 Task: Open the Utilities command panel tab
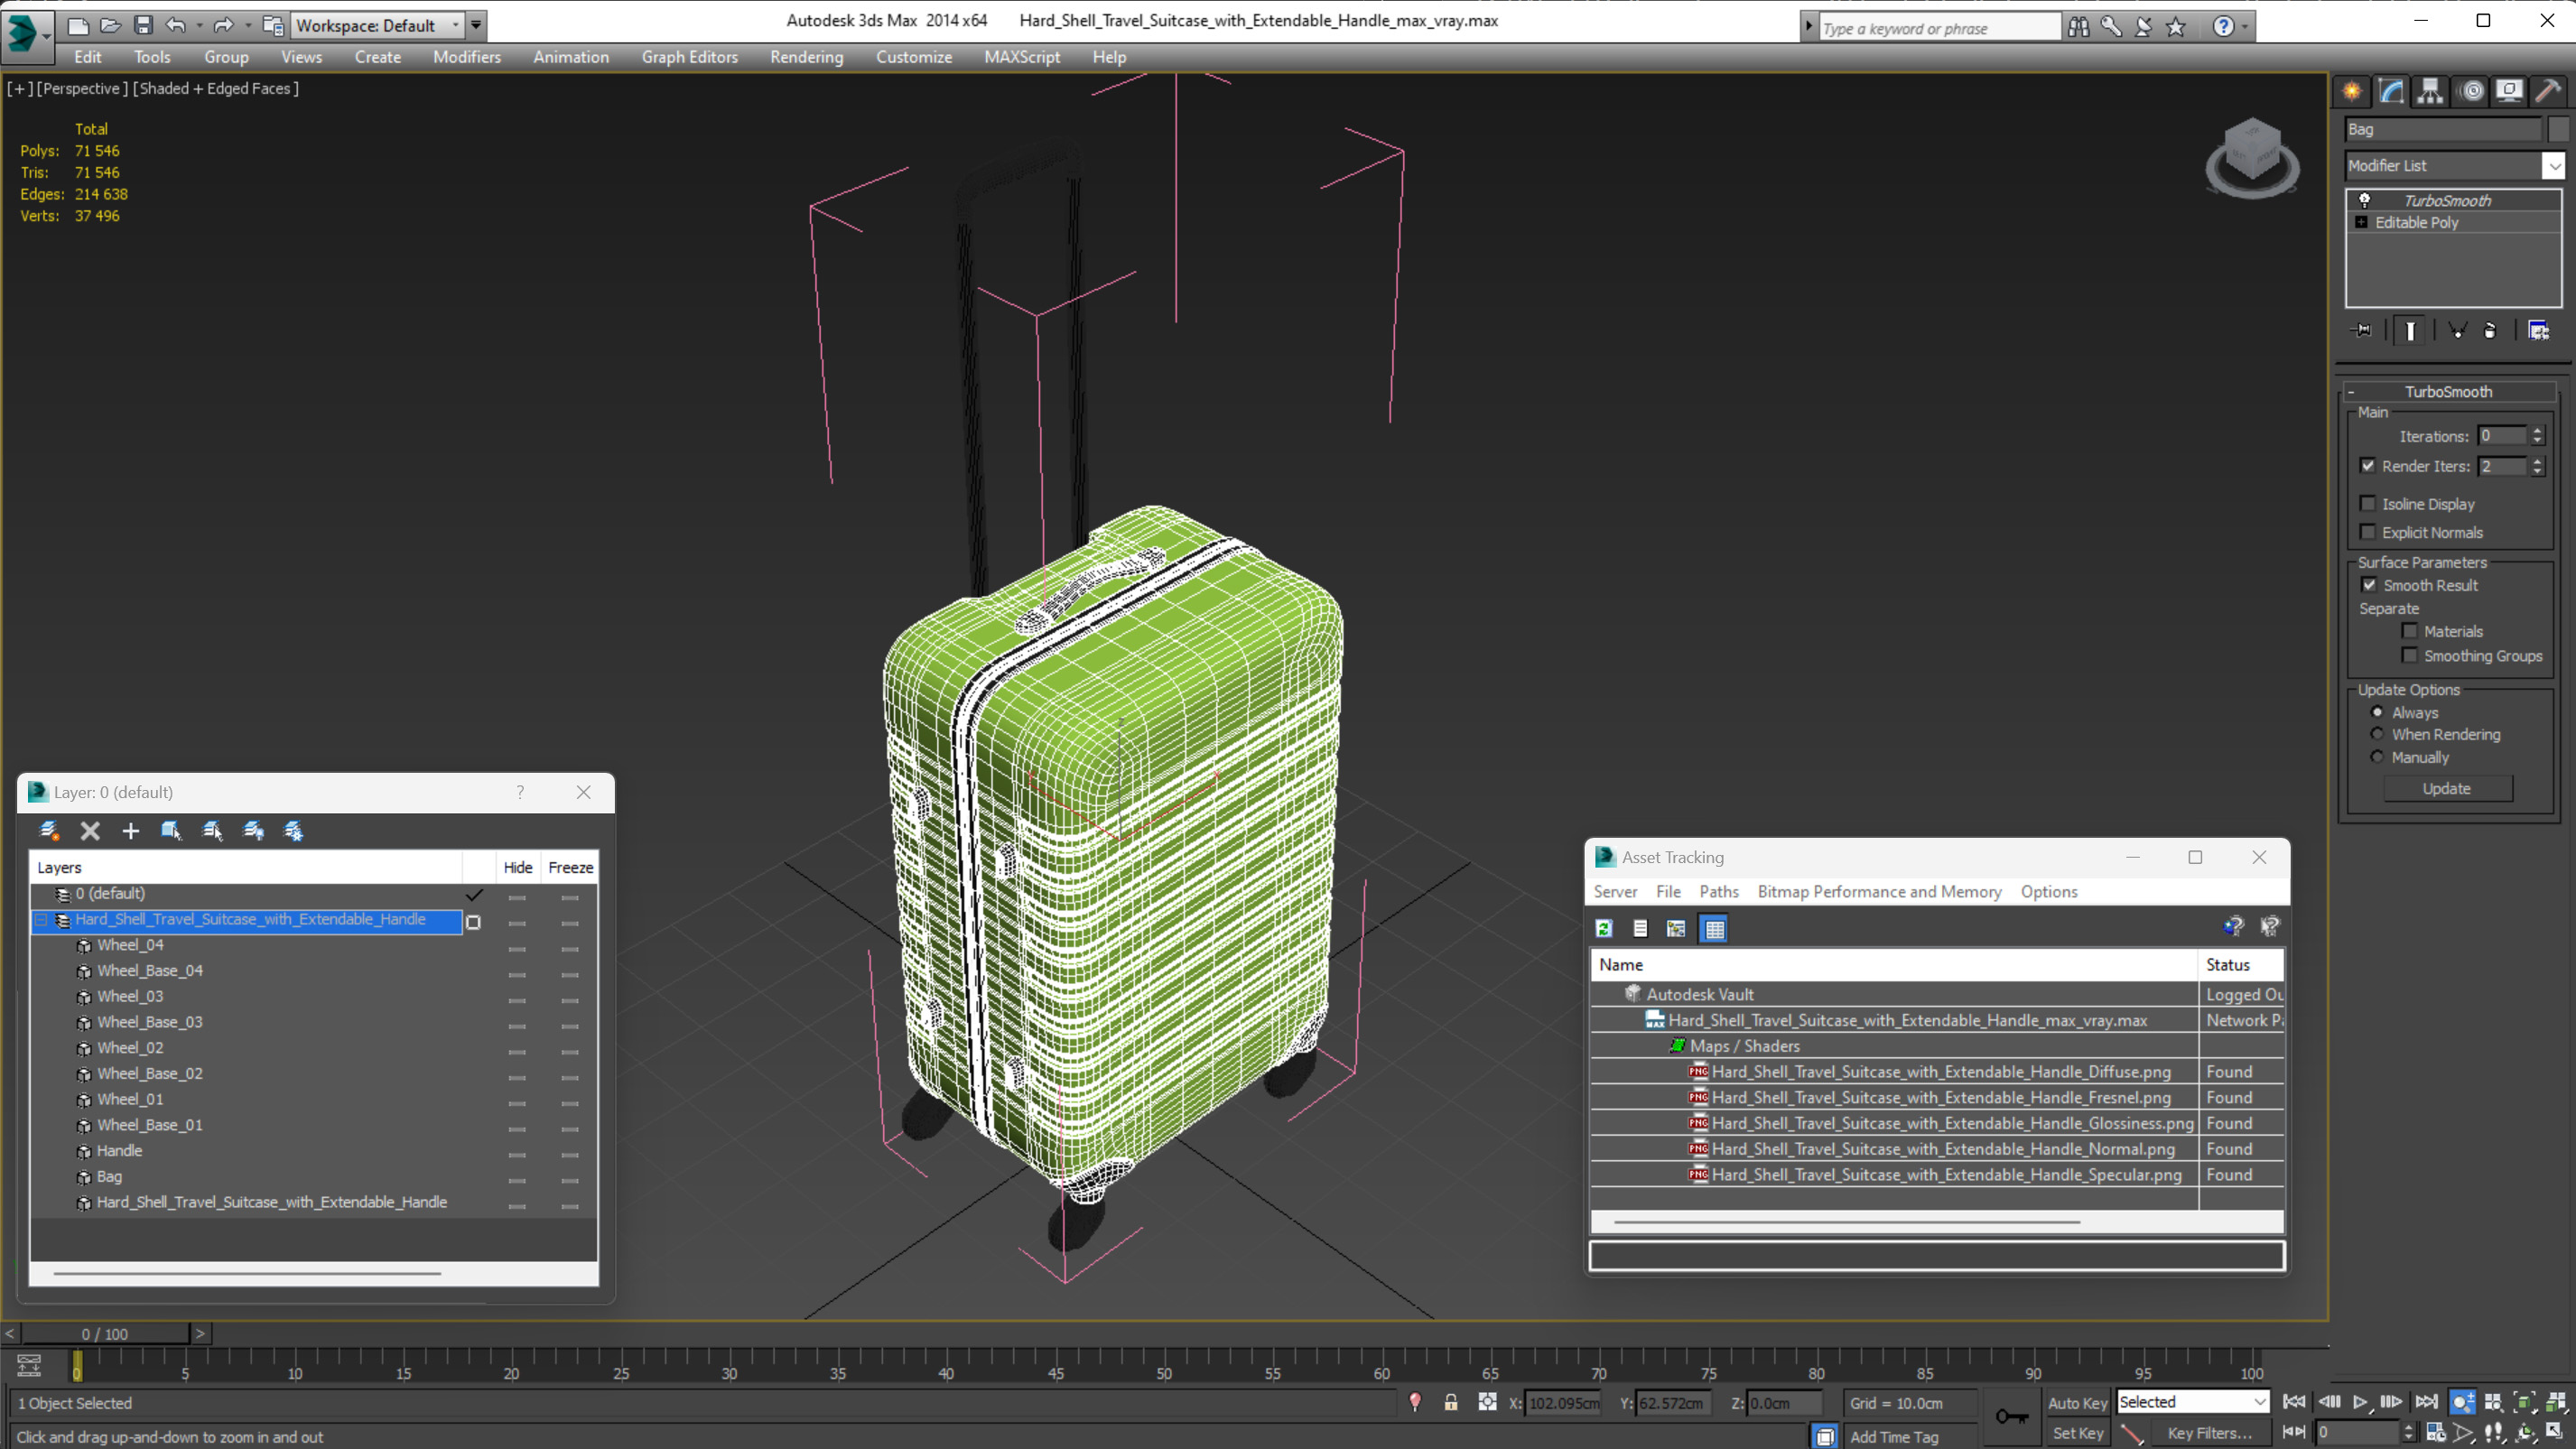tap(2548, 91)
